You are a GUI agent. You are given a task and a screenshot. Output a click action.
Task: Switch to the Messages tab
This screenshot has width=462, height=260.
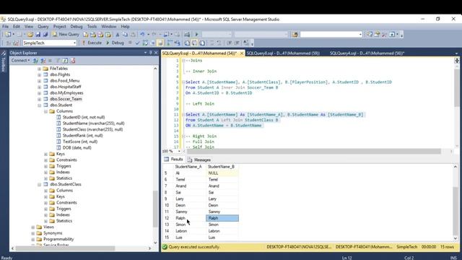tap(199, 160)
